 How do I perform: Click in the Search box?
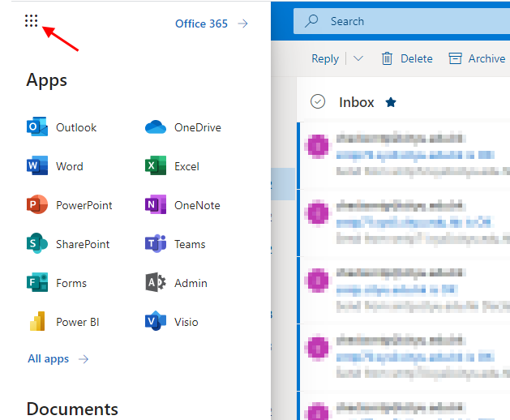pyautogui.click(x=405, y=21)
